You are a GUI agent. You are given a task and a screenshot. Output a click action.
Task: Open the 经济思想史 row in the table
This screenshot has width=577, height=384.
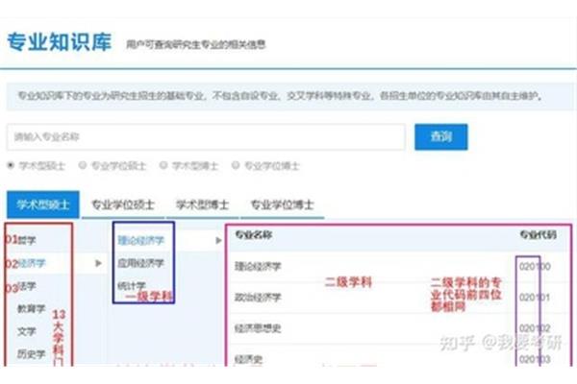(399, 328)
